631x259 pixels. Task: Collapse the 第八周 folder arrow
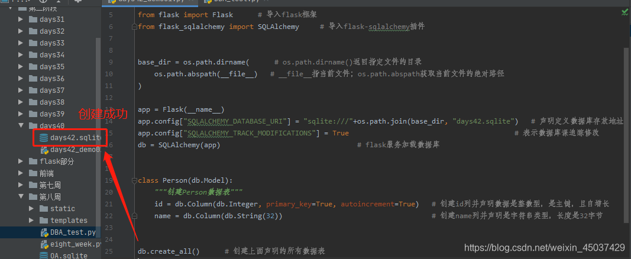(x=21, y=197)
